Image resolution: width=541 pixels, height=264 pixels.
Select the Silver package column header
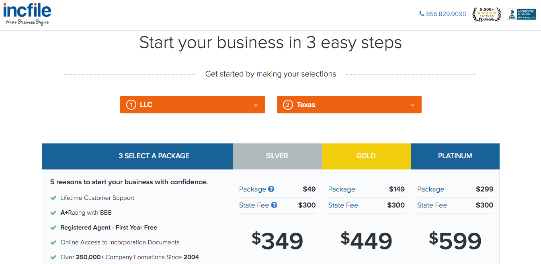pos(277,156)
